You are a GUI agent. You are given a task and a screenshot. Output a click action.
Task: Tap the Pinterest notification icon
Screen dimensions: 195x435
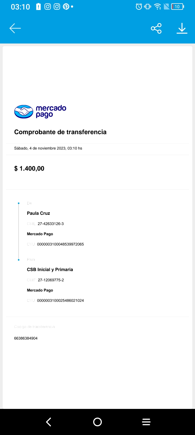click(66, 7)
